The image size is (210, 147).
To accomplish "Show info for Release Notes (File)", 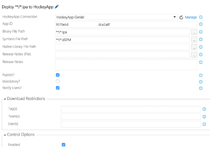I will 201,55.
